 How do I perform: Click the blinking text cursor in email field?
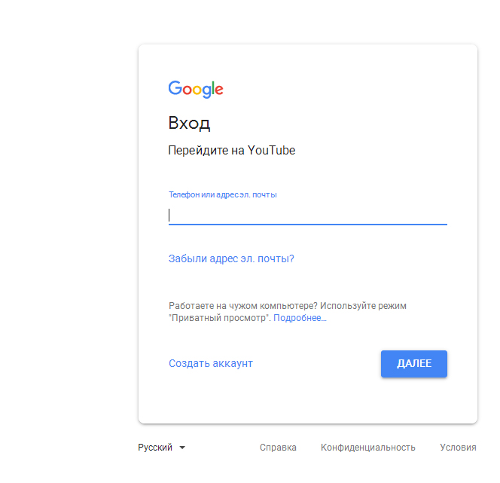tap(169, 215)
